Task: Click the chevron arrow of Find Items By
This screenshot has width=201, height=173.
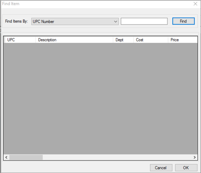Action: (x=115, y=21)
